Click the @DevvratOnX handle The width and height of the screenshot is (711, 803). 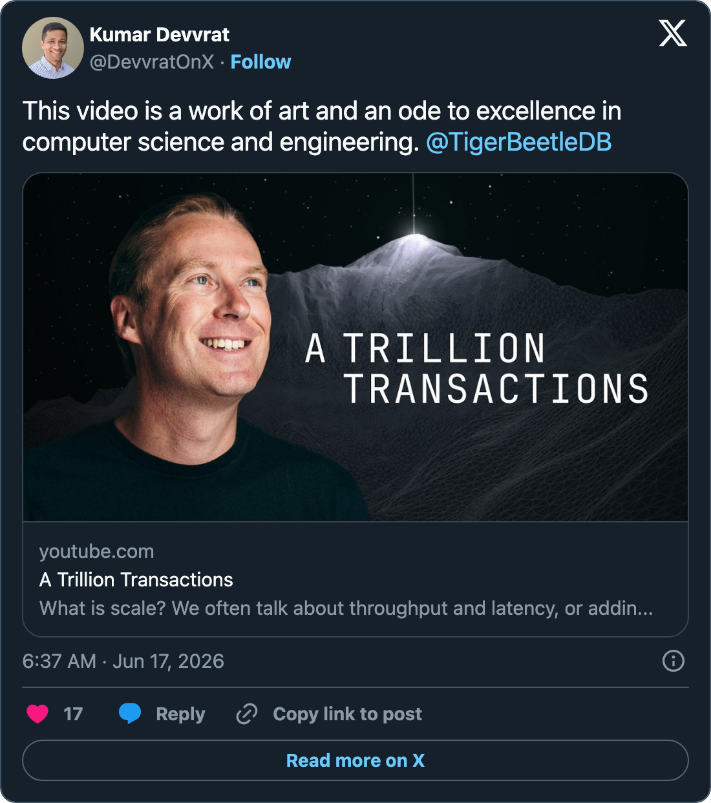tap(152, 62)
